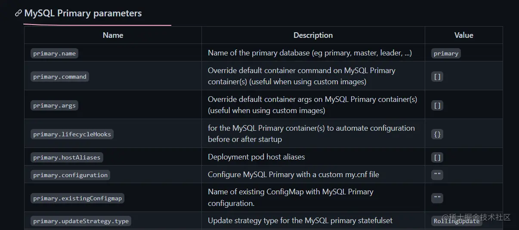Click the RollingUpdate value cell
Image resolution: width=519 pixels, height=230 pixels.
coord(457,221)
